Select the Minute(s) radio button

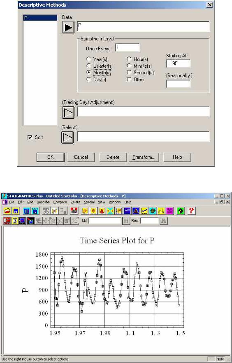click(129, 66)
